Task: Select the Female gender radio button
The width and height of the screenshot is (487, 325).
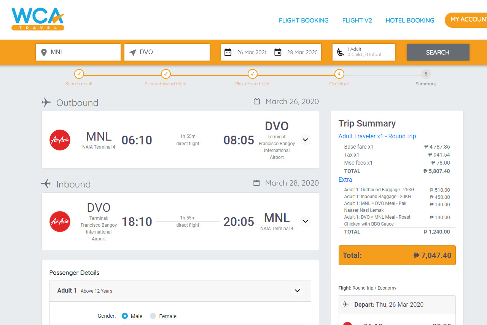Action: coord(153,316)
